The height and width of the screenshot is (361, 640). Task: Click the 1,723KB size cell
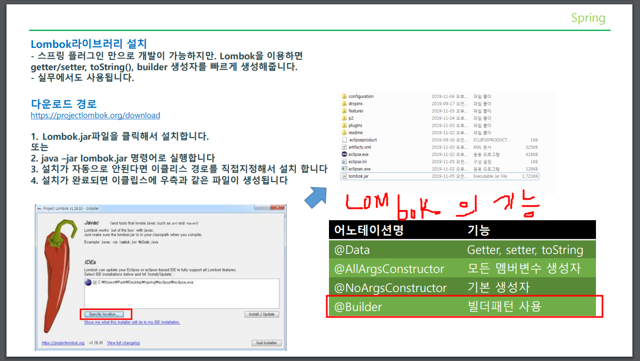point(530,176)
